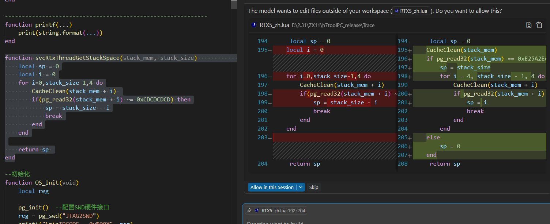Click the editor vertical scrollbar thumb at top

point(234,4)
